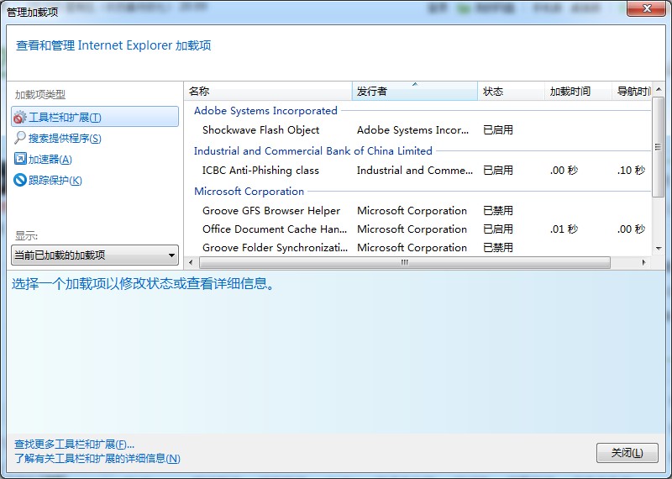Viewport: 672px width, 479px height.
Task: Open 查找更多工具栏和扩展(F)... link
Action: tap(74, 445)
